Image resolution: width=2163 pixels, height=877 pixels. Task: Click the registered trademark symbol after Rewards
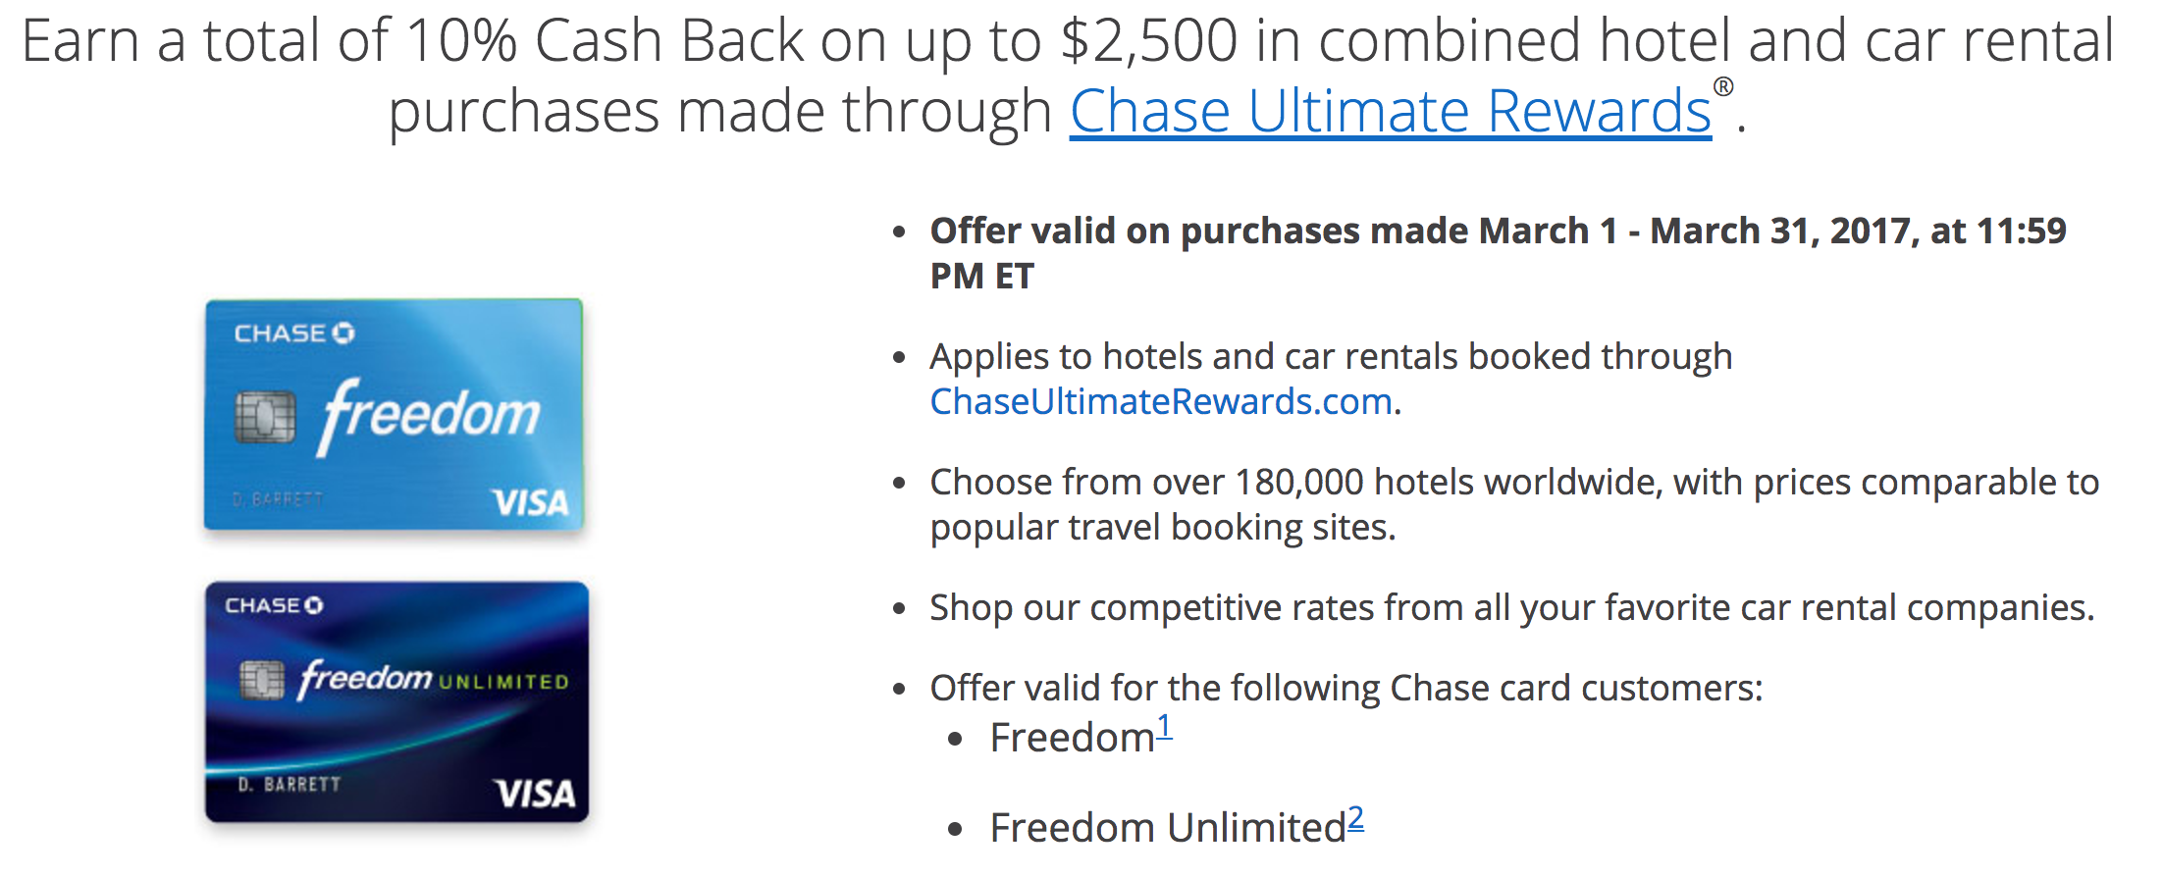(1723, 87)
